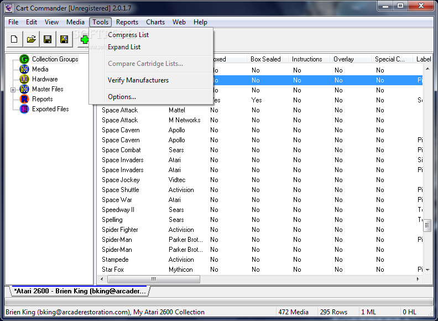Viewport: 438px width, 321px height.
Task: Minimize the Cart Commander window
Action: coord(385,6)
